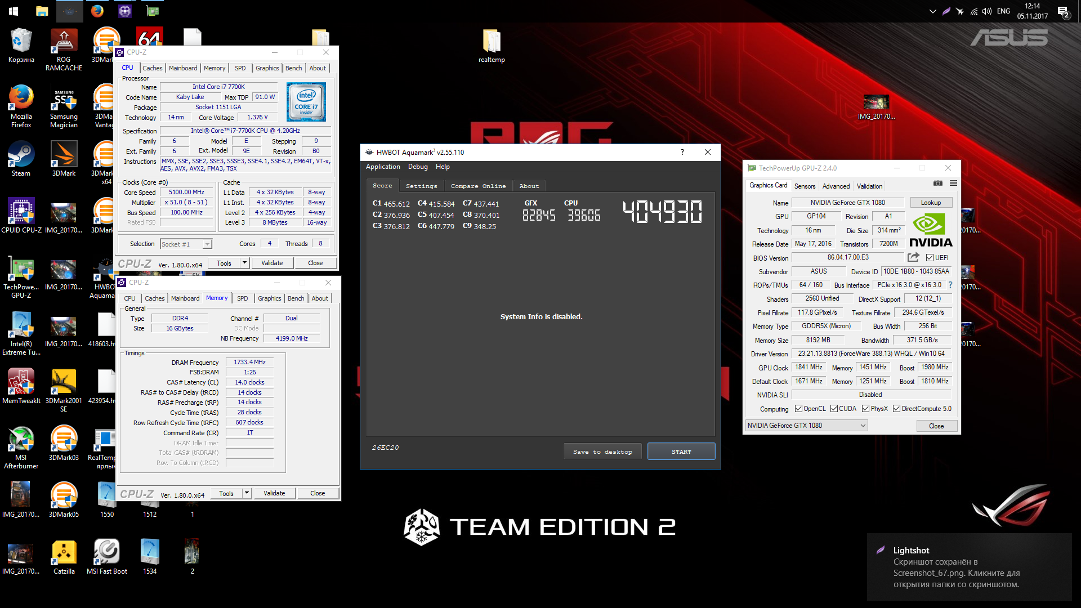This screenshot has width=1081, height=608.
Task: Click Tools button in upper CPU-Z window
Action: [x=224, y=263]
